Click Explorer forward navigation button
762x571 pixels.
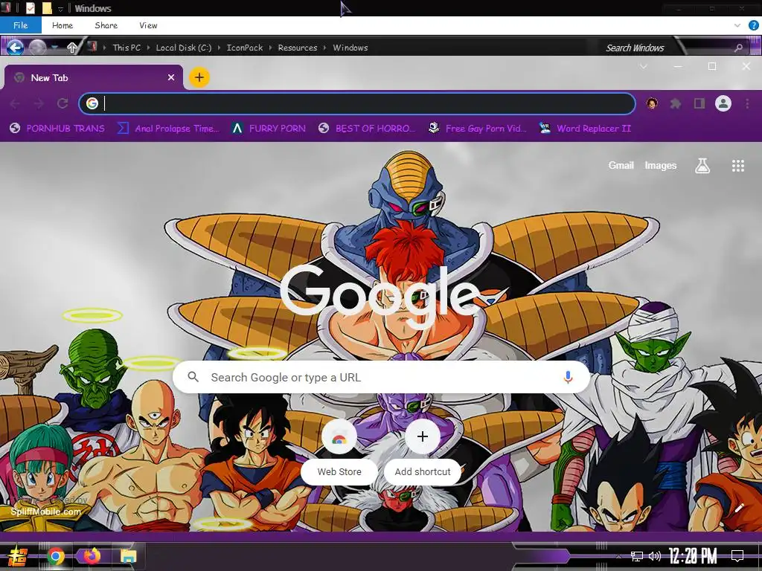pyautogui.click(x=37, y=48)
